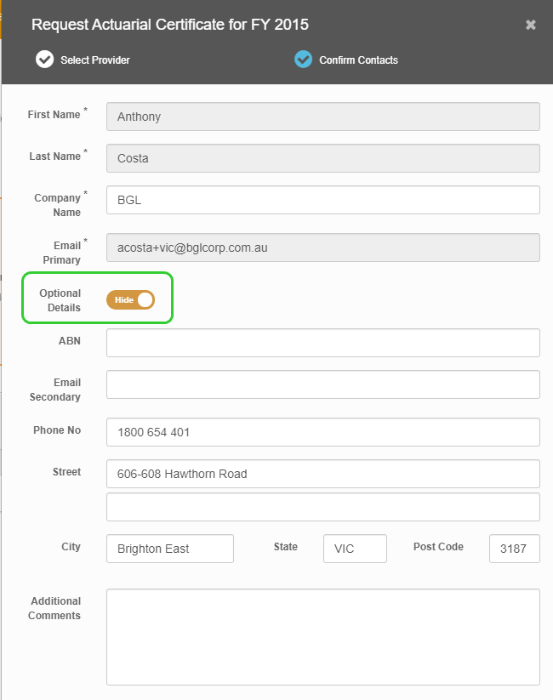
Task: Open the Confirm Contacts step label
Action: 358,60
